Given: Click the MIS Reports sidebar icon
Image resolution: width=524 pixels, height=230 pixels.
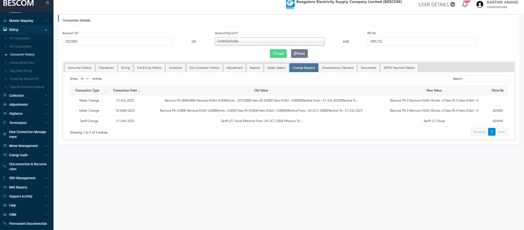Looking at the screenshot, I should tap(5, 187).
